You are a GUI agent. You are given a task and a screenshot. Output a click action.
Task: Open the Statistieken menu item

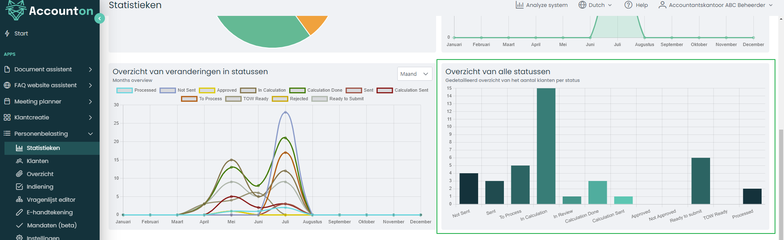(52, 148)
